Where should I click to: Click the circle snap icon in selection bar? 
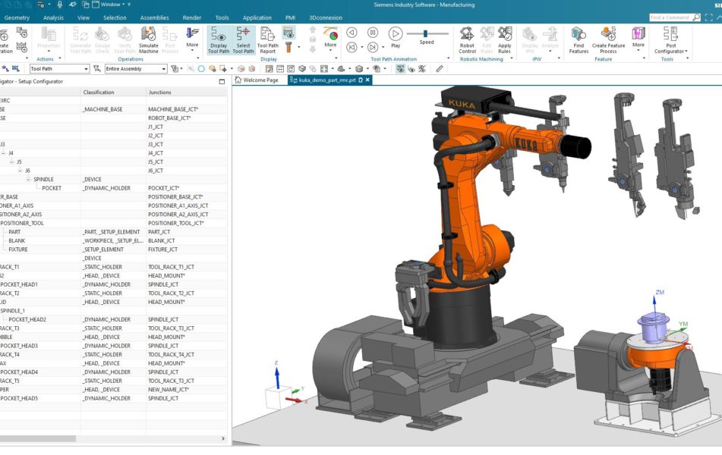201,68
